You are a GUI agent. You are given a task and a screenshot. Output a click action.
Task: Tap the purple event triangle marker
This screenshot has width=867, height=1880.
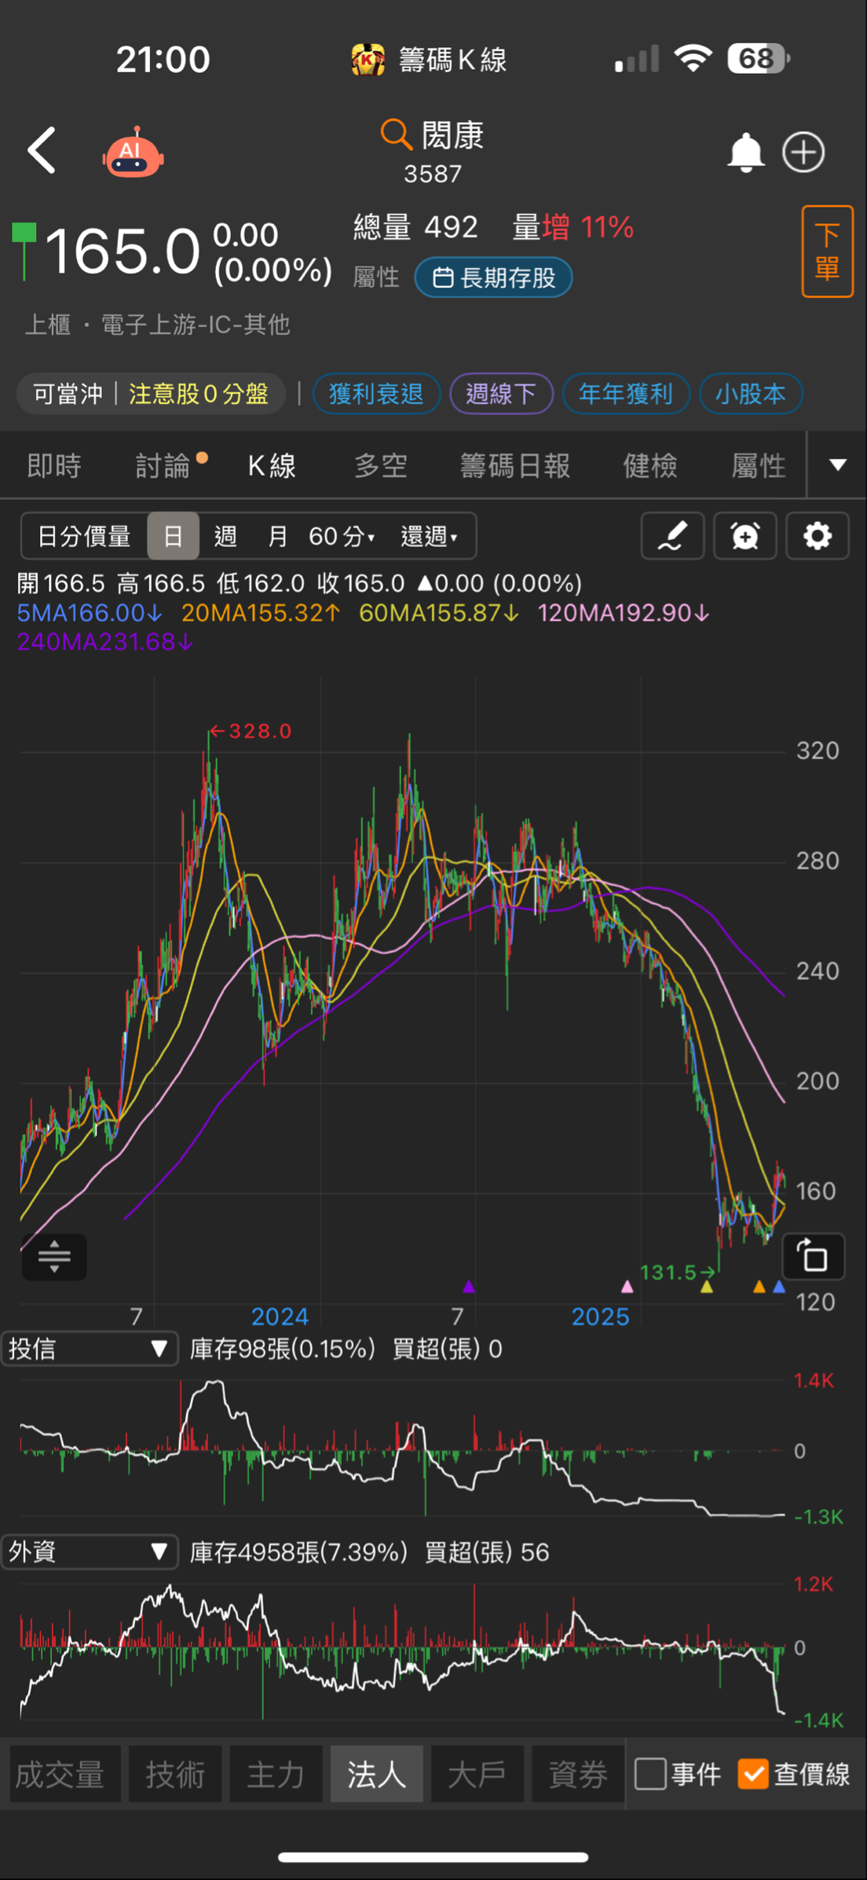[469, 1286]
